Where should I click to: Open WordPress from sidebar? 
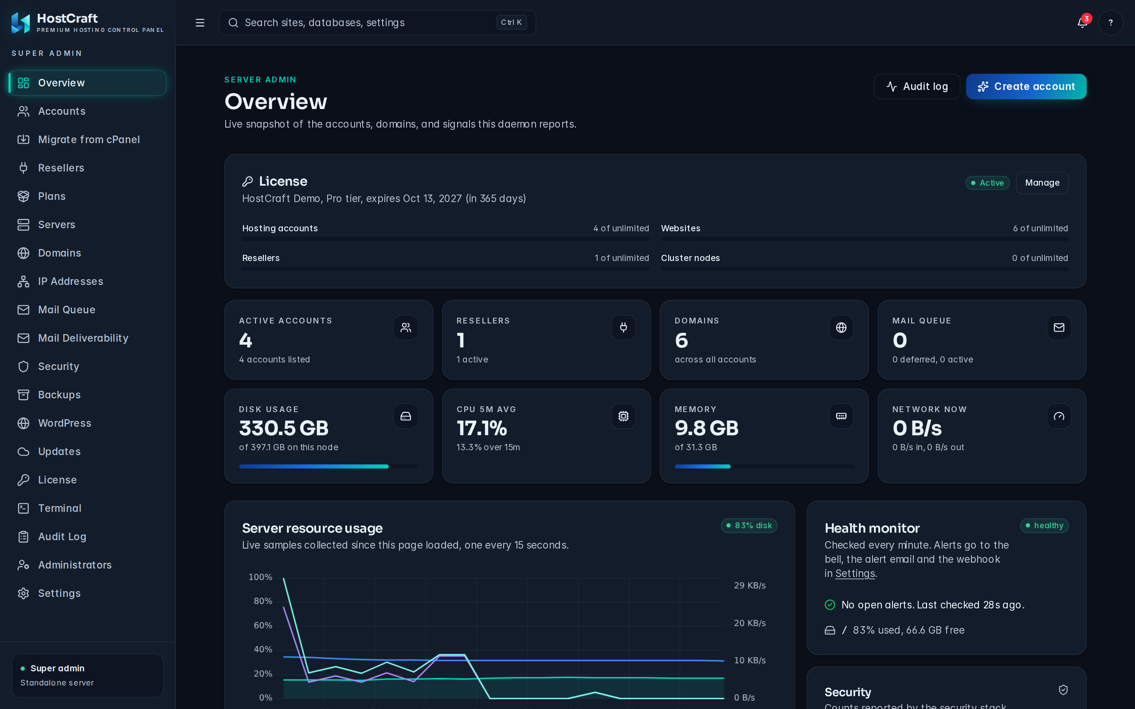click(x=88, y=423)
